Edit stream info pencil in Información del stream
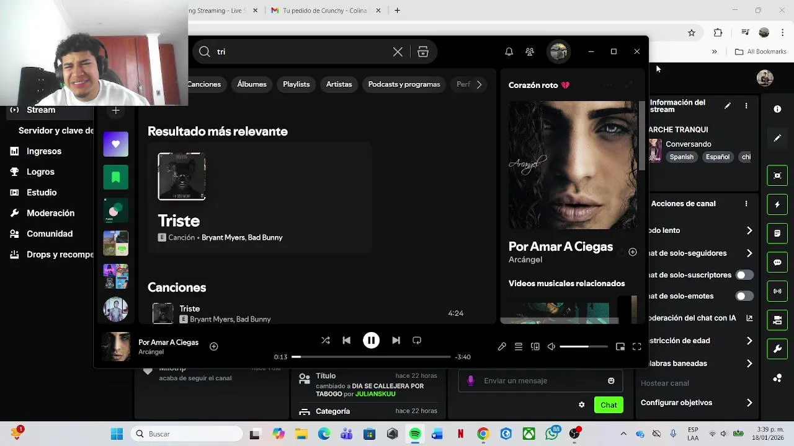This screenshot has height=446, width=794. [728, 106]
